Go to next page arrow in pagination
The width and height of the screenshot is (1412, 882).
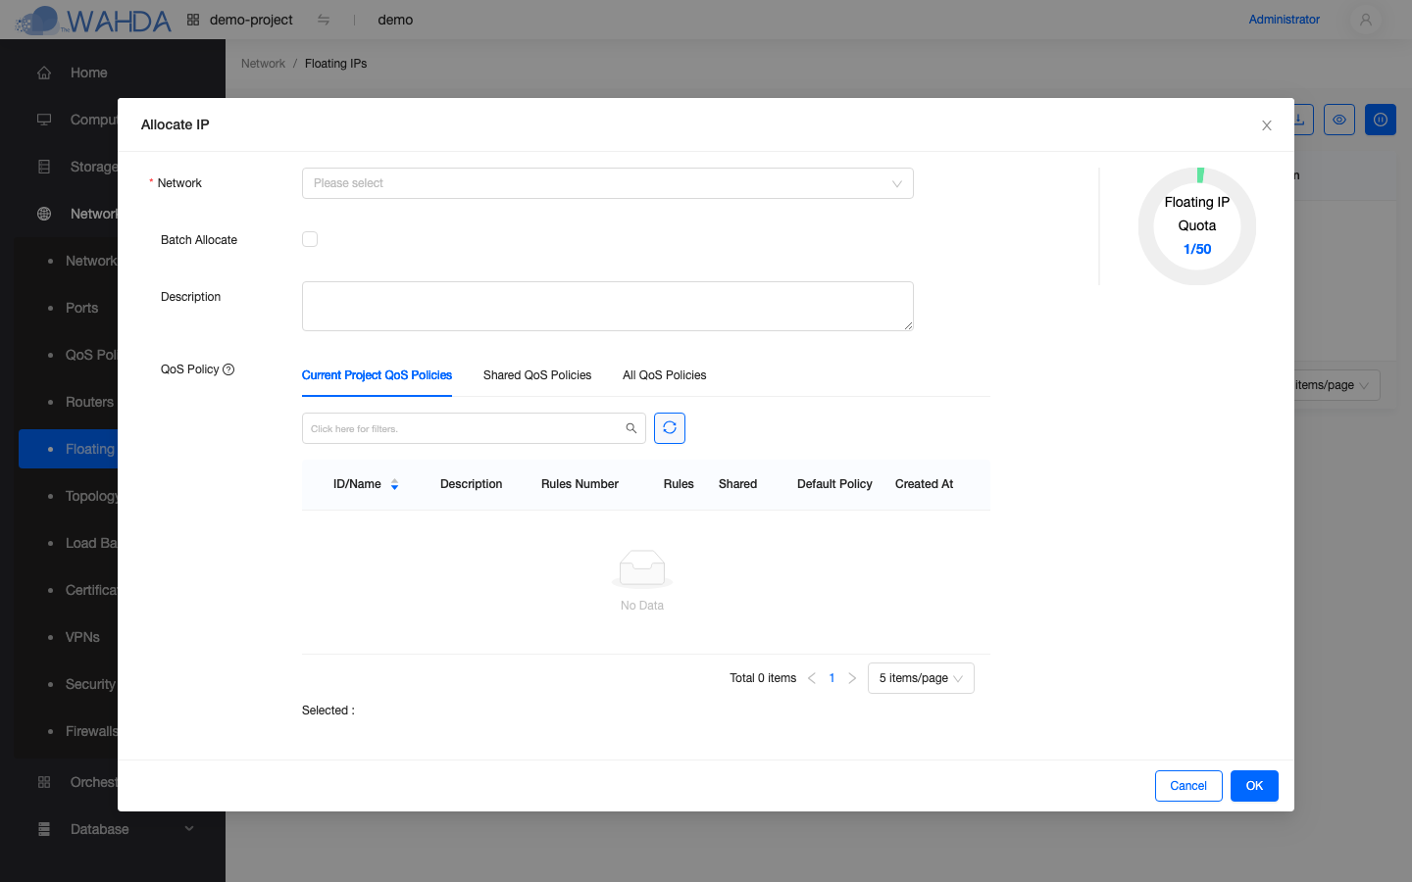point(852,678)
